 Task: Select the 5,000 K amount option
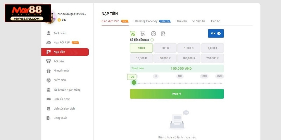point(213,48)
